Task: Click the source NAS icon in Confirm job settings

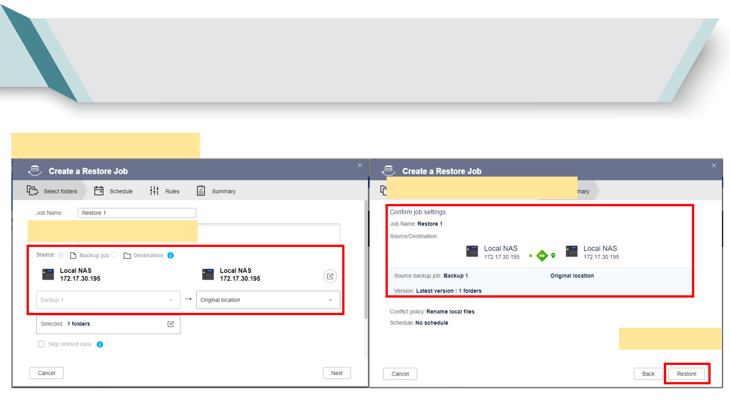Action: 472,251
